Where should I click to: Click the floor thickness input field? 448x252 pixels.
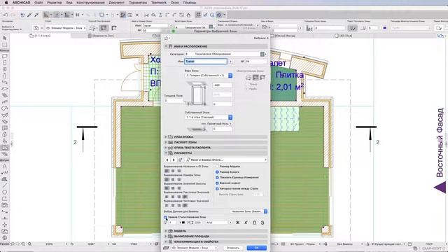pyautogui.click(x=174, y=101)
